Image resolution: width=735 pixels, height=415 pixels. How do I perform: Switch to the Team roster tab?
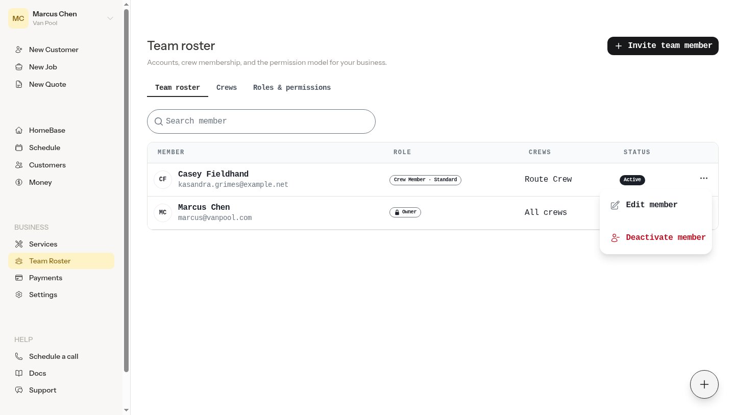coord(178,88)
